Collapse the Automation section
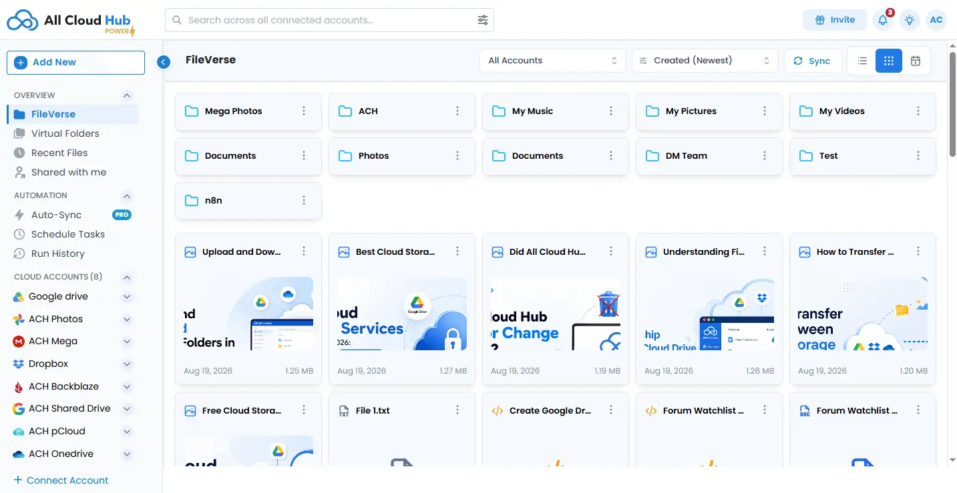The width and height of the screenshot is (957, 493). [127, 196]
